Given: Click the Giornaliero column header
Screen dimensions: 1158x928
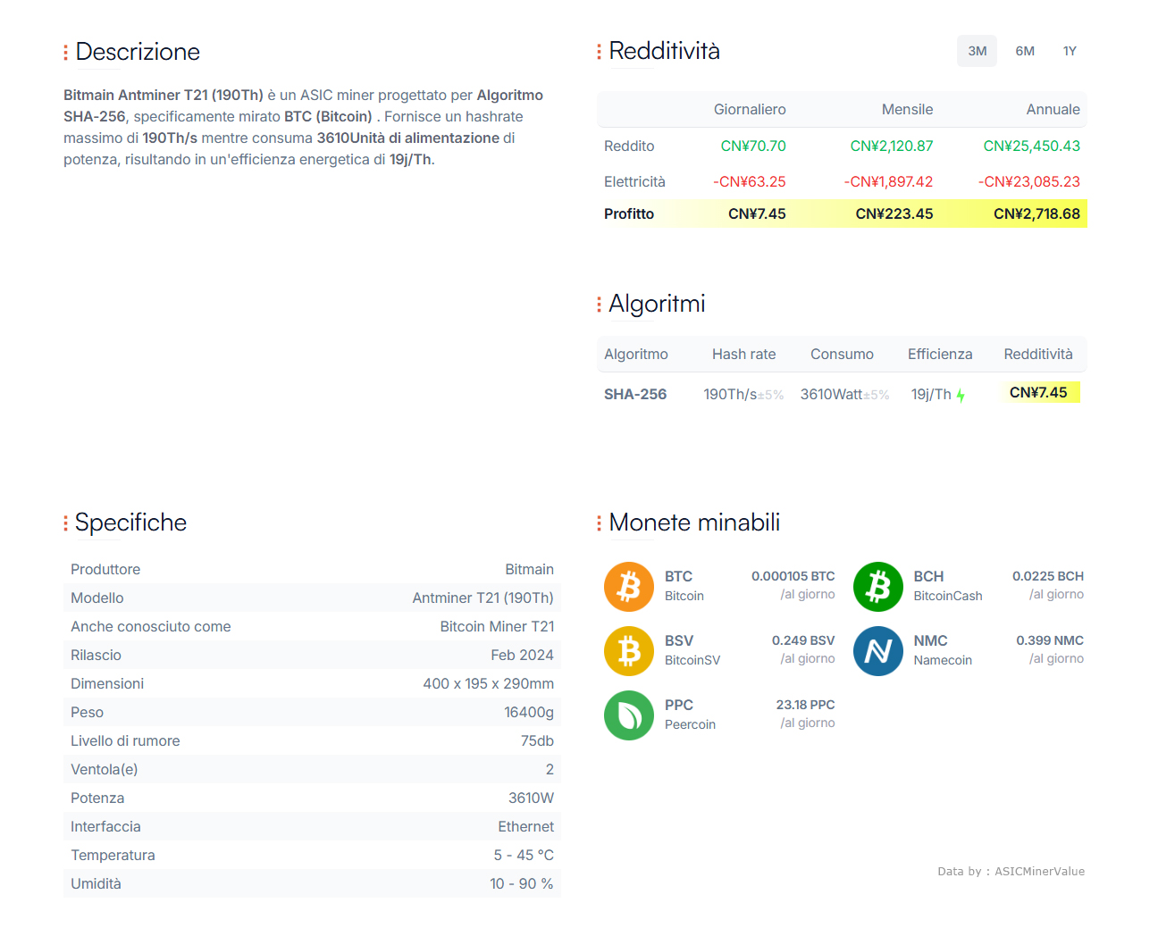Looking at the screenshot, I should tap(750, 110).
